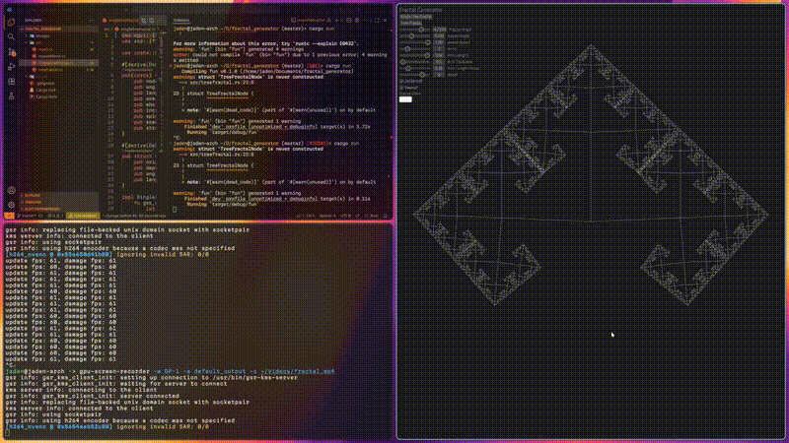Kill the terminal with the trash icon
This screenshot has height=443, width=789.
tap(357, 21)
